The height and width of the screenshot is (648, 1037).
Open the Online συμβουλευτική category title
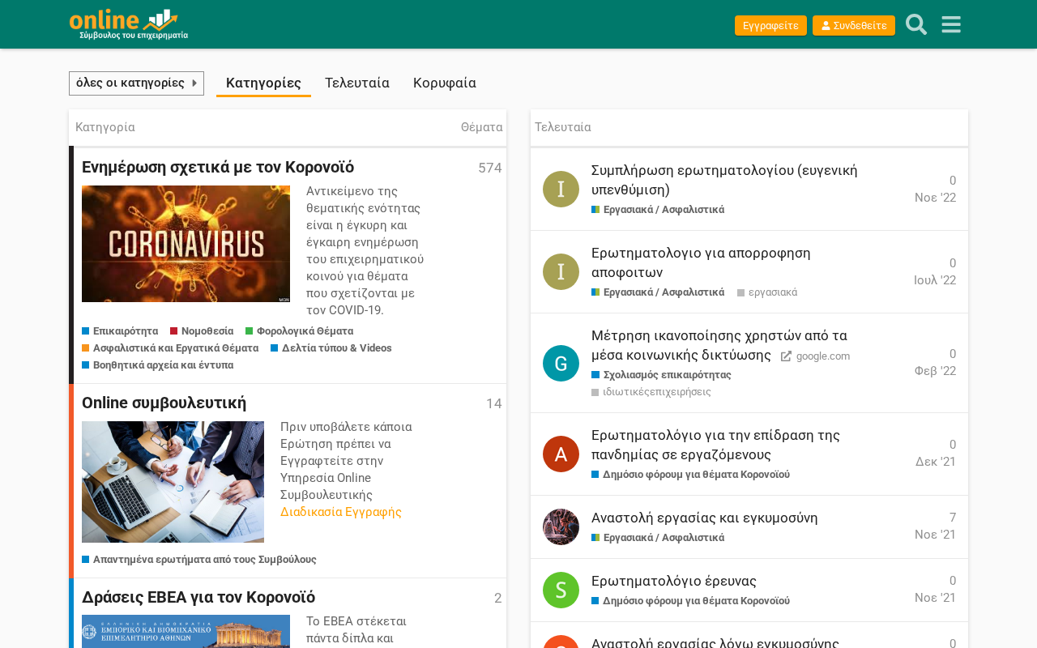coord(164,403)
